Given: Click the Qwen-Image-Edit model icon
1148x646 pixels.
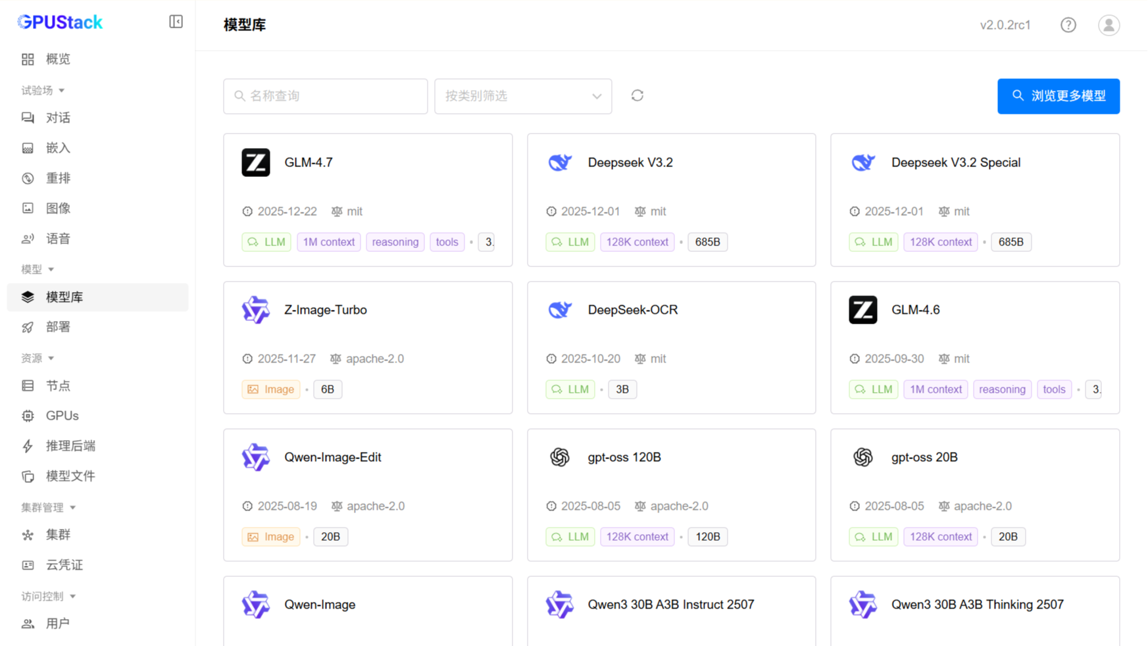Looking at the screenshot, I should [256, 457].
